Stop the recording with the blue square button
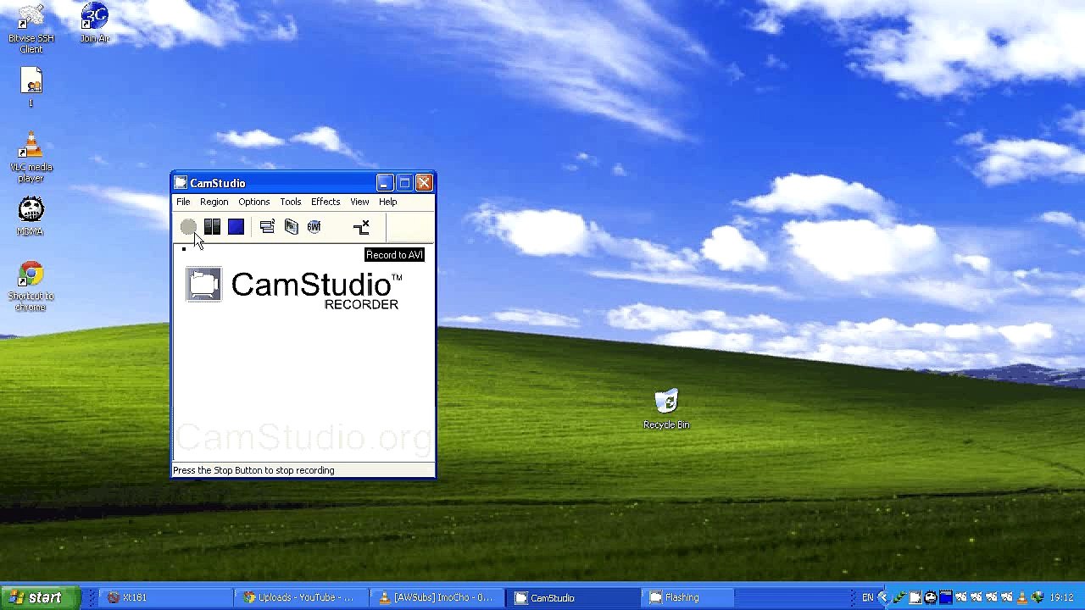 click(x=236, y=227)
